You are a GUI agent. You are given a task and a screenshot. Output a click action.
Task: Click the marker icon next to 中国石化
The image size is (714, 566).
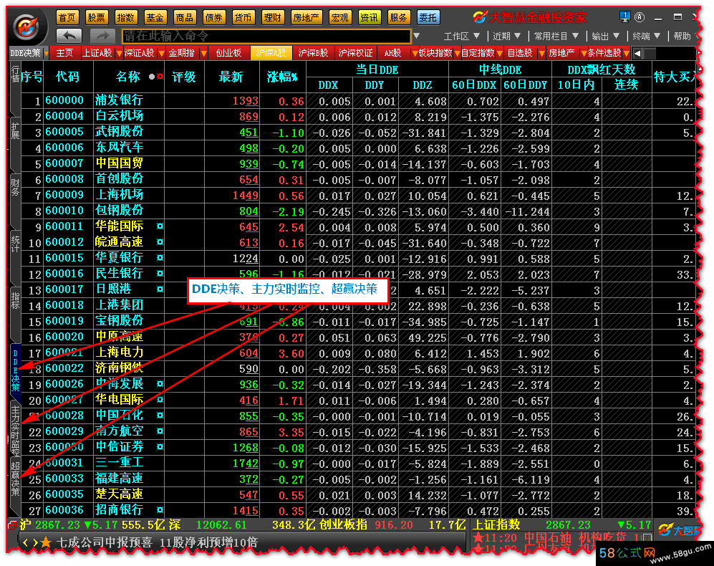pos(160,416)
